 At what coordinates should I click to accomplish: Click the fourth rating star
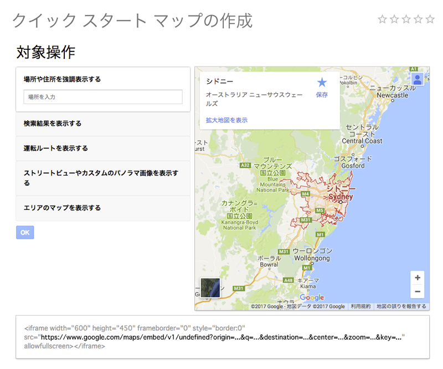coord(418,19)
